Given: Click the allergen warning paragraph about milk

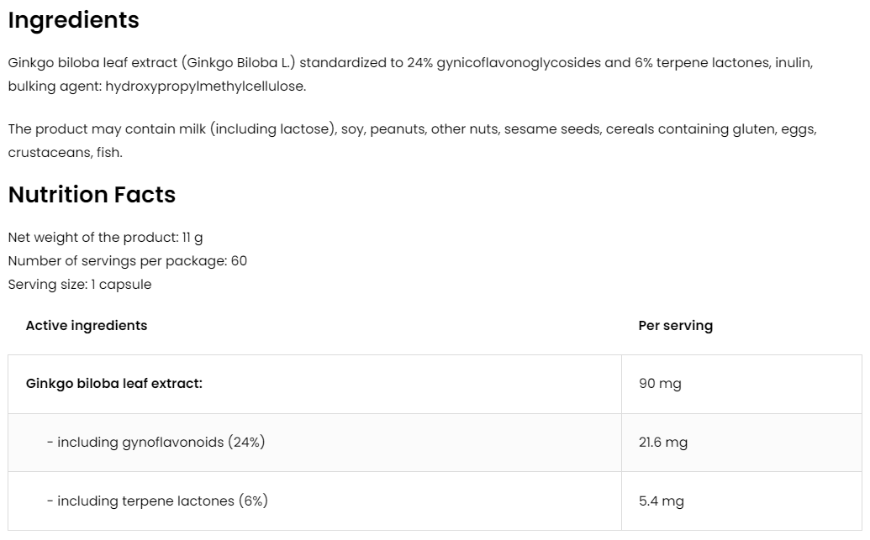Looking at the screenshot, I should [412, 140].
